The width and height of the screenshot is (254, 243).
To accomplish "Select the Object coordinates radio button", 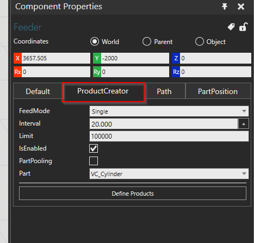I will 200,41.
